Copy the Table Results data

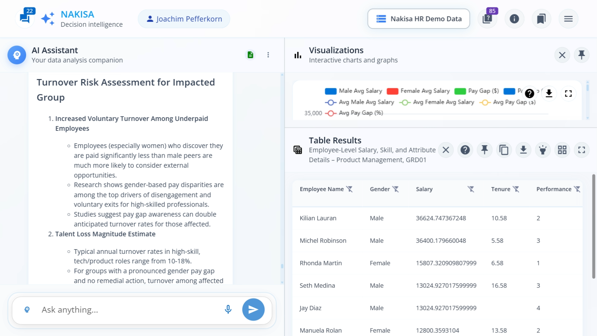pos(504,150)
